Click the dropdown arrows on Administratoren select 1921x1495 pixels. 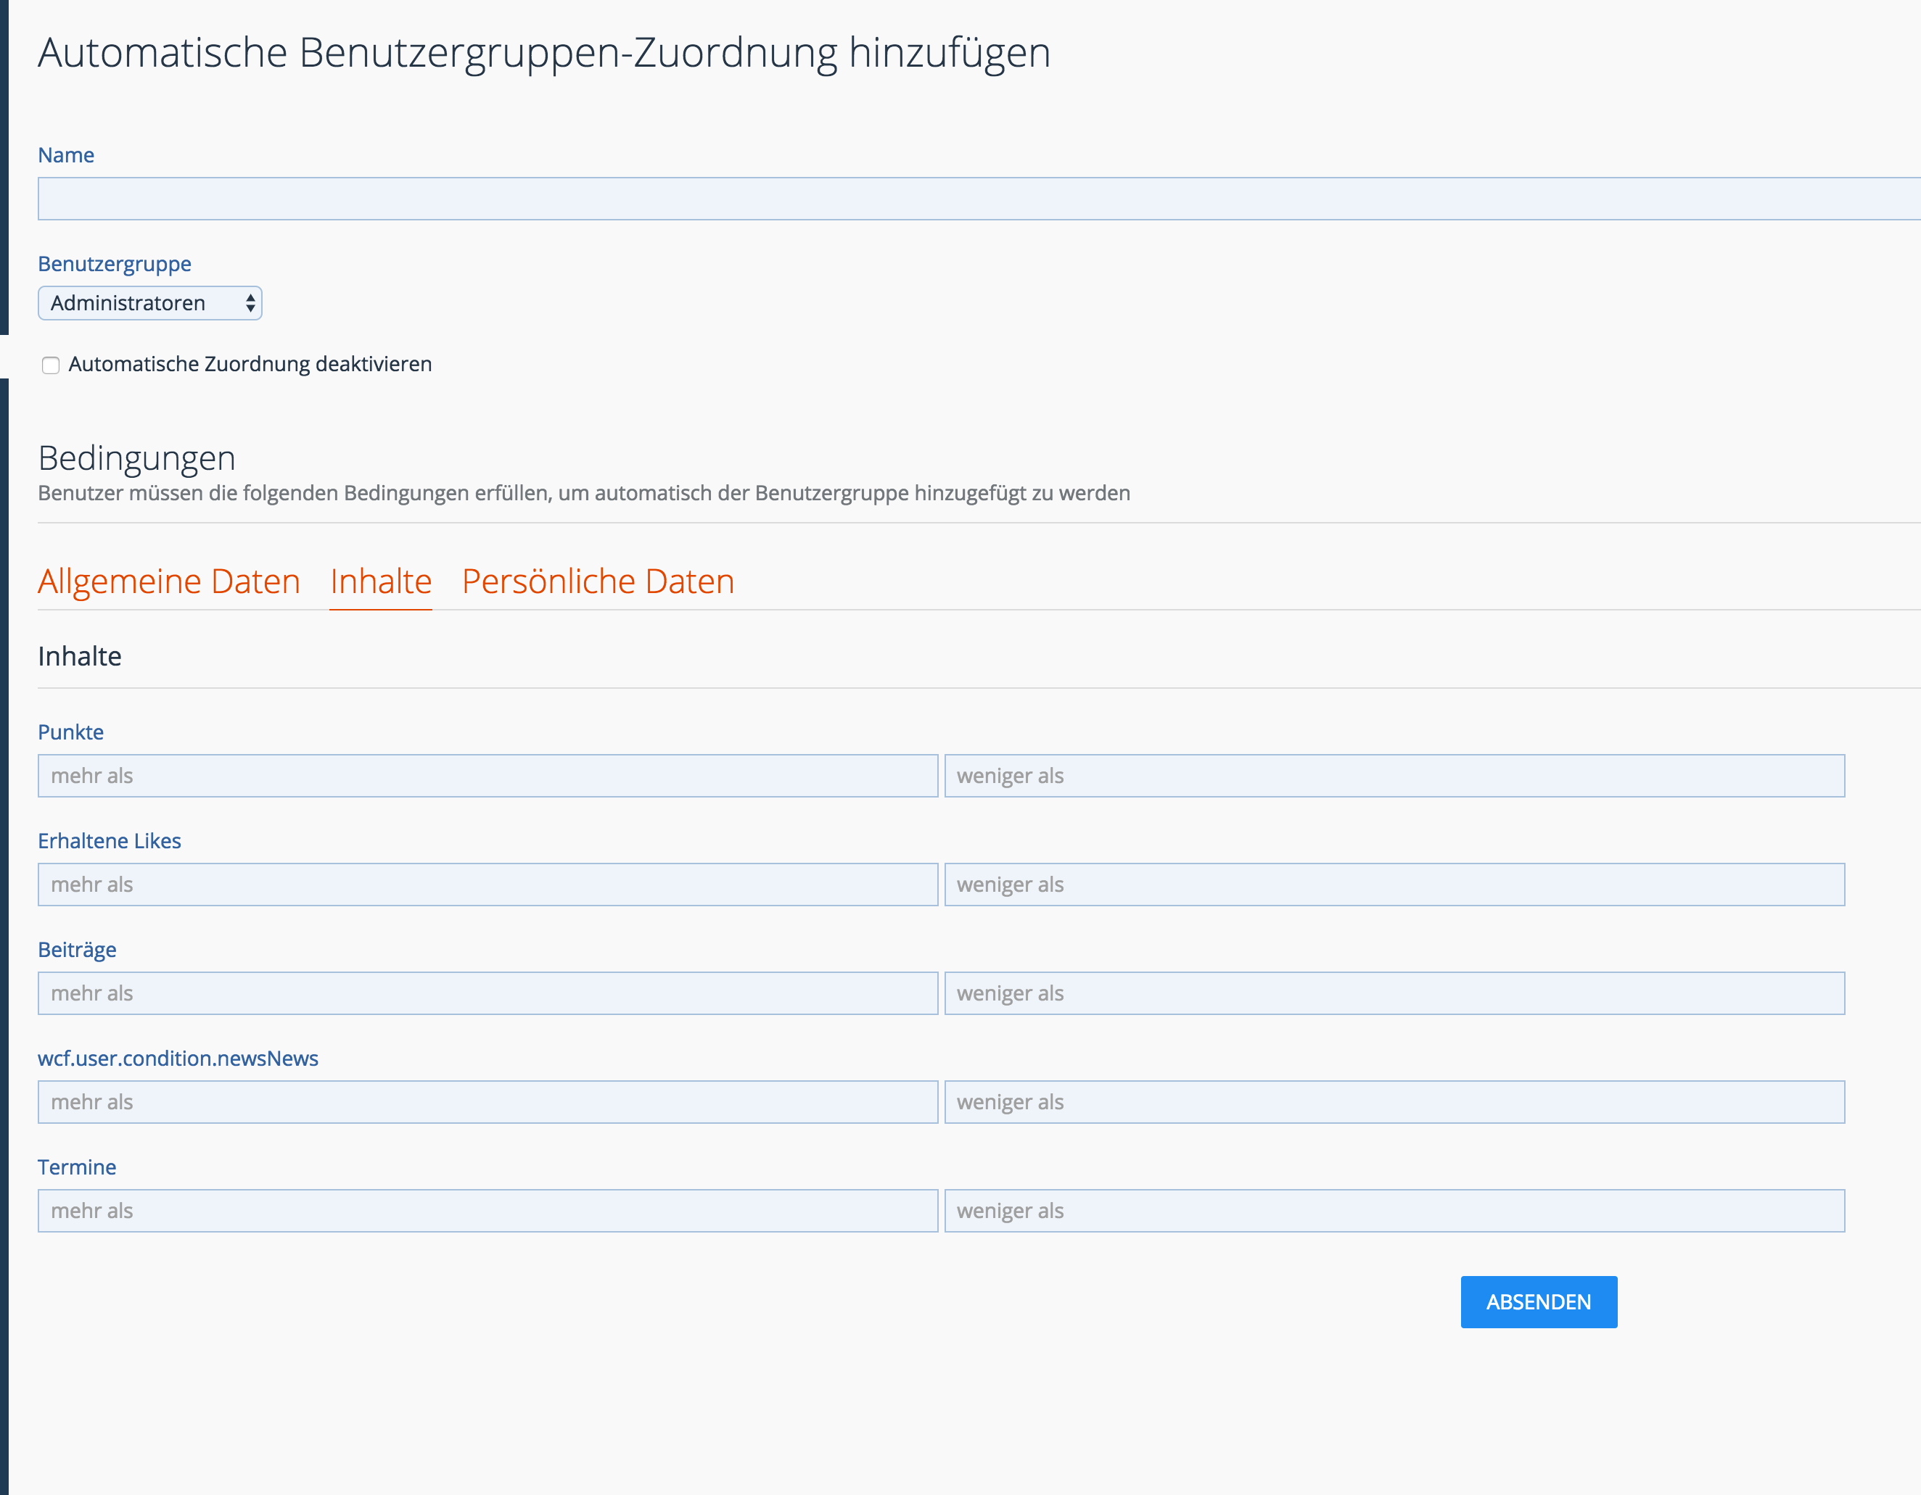point(251,303)
